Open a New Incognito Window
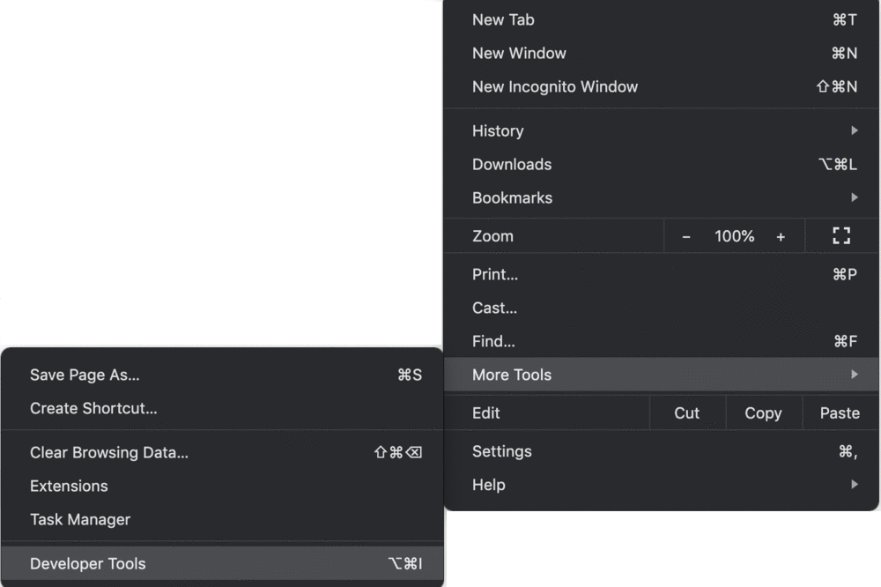The height and width of the screenshot is (587, 881). (662, 86)
